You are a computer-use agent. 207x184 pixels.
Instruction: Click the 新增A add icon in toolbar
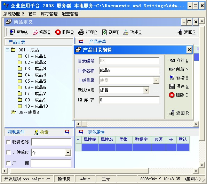(x=12, y=32)
